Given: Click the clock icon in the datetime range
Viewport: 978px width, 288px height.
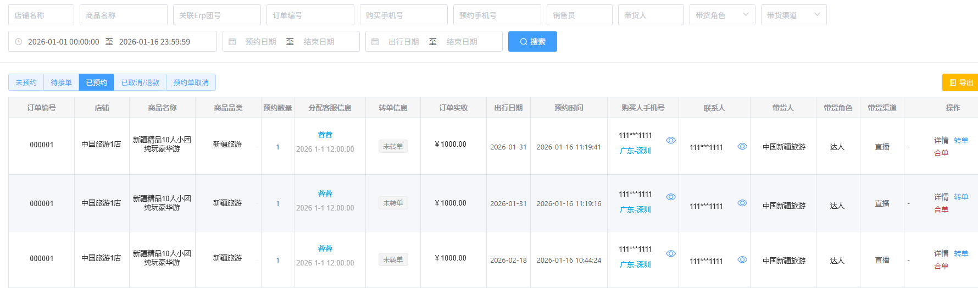Looking at the screenshot, I should pyautogui.click(x=18, y=42).
